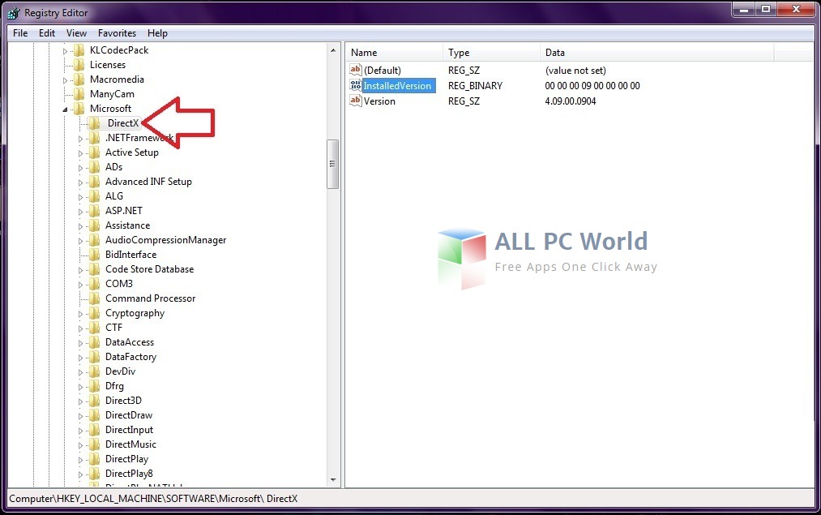Sort values by the Type column header

tap(491, 53)
